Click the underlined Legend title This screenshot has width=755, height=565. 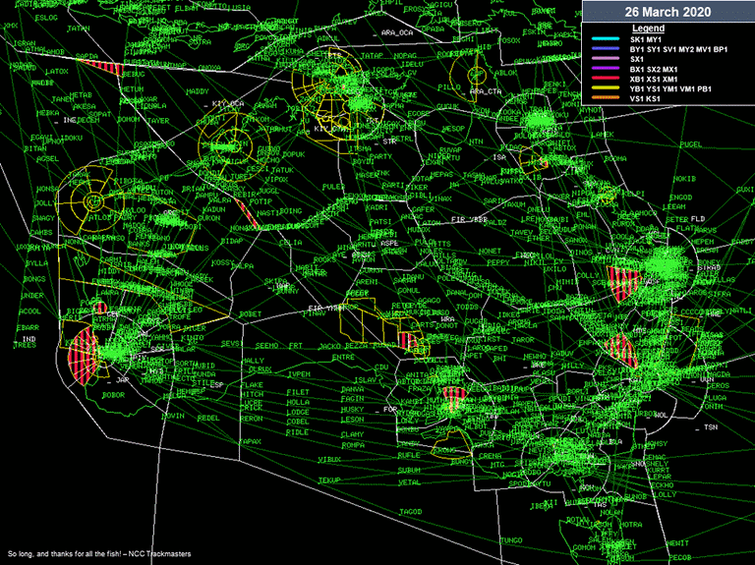click(647, 28)
